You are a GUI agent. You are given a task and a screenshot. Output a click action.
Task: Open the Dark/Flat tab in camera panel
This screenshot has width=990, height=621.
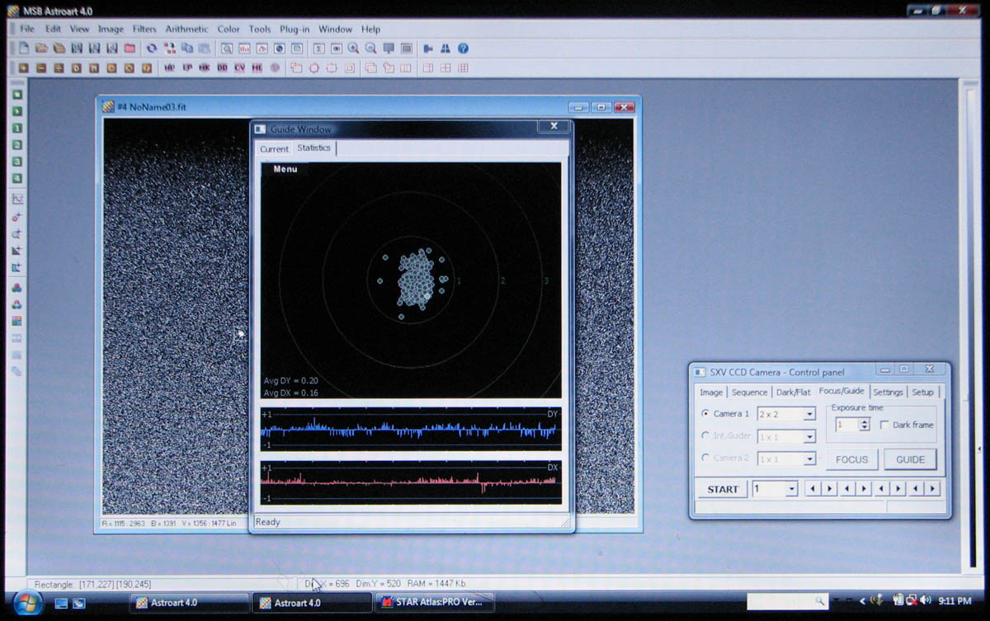point(794,393)
